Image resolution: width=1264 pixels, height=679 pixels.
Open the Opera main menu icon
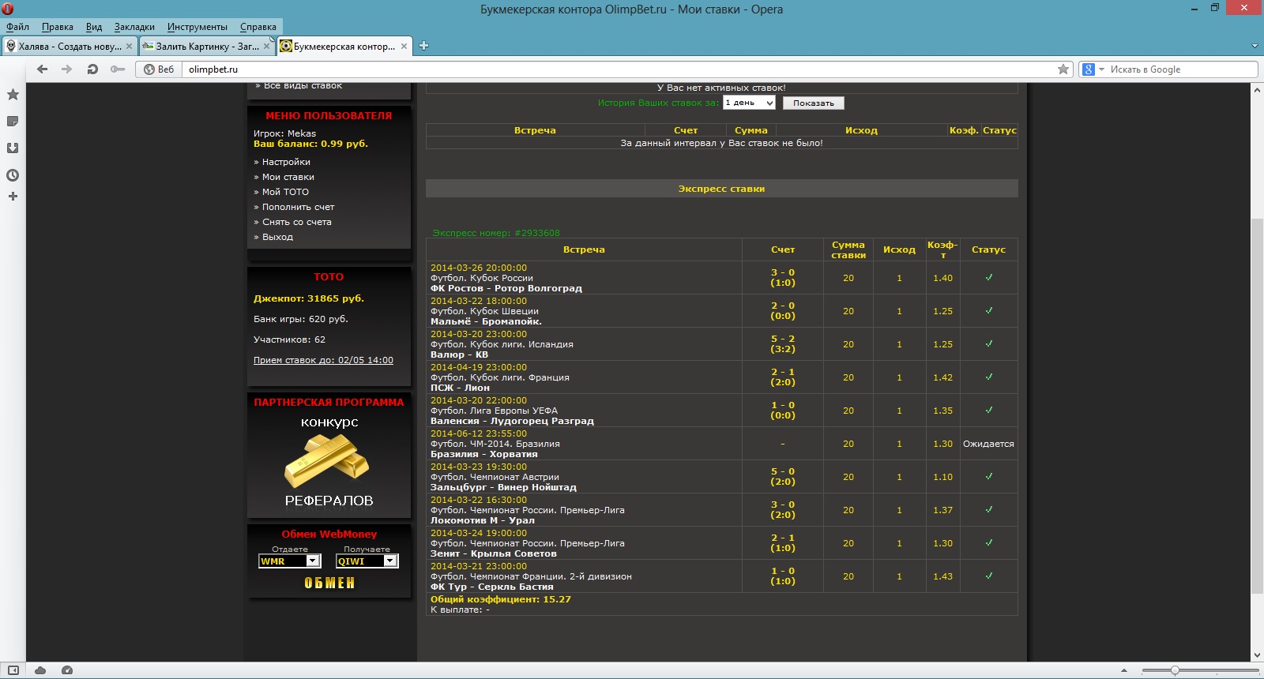8,9
